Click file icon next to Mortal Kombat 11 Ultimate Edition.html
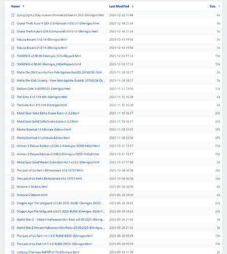This screenshot has height=254, width=227. click(x=13, y=130)
